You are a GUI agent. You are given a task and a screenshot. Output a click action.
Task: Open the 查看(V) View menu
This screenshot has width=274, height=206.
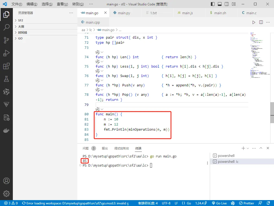coord(62,4)
